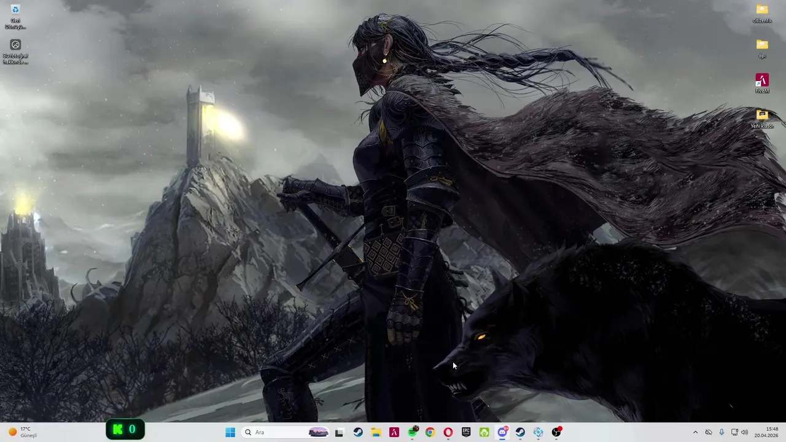Launch Opera browser from the taskbar

coord(448,432)
